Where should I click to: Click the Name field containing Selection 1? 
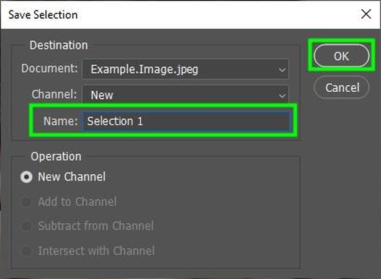click(x=186, y=122)
